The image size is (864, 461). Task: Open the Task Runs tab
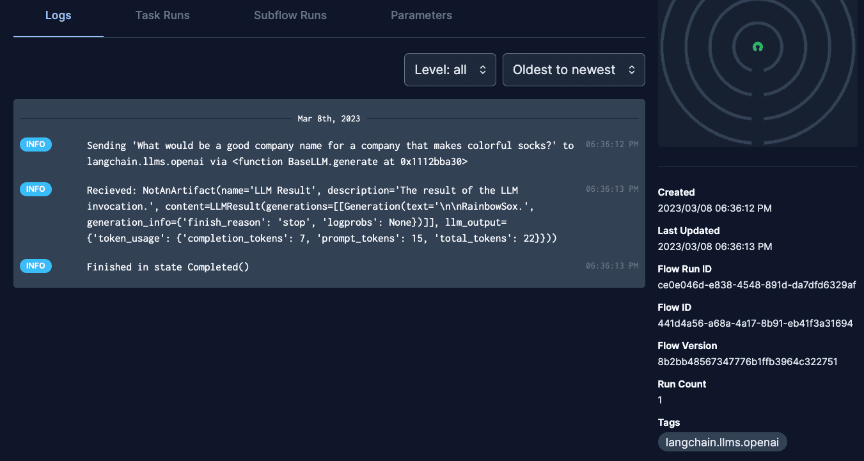click(162, 16)
